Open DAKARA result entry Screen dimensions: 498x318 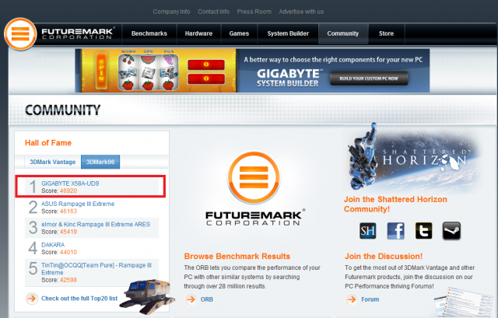(x=53, y=245)
